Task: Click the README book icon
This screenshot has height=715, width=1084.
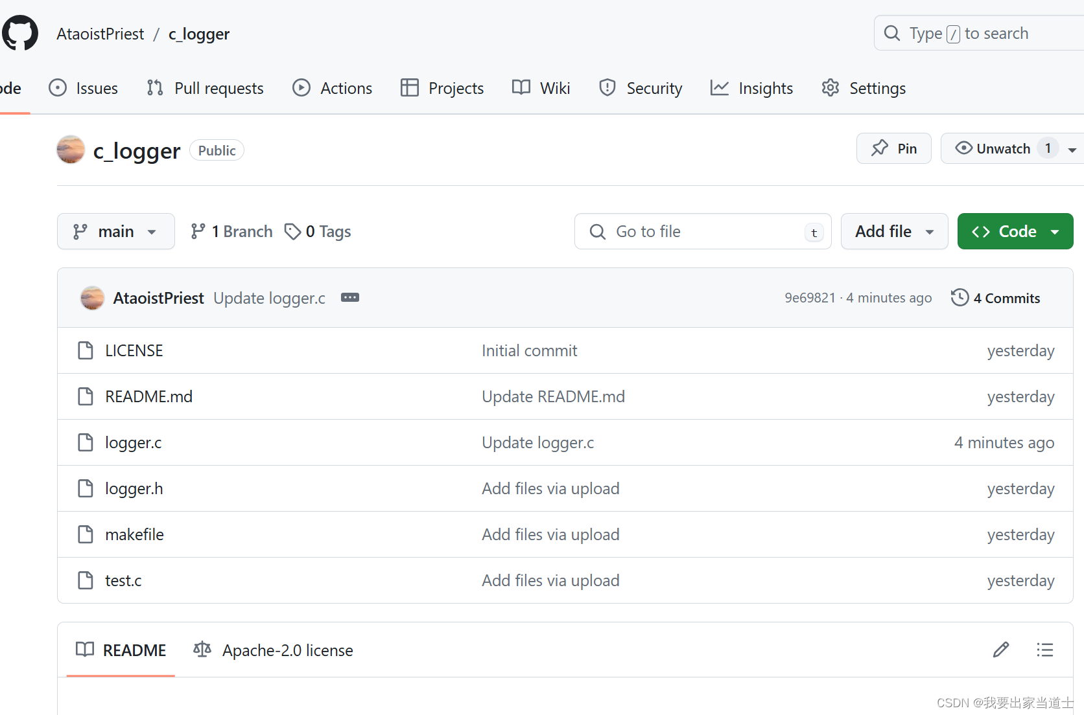Action: (x=84, y=650)
